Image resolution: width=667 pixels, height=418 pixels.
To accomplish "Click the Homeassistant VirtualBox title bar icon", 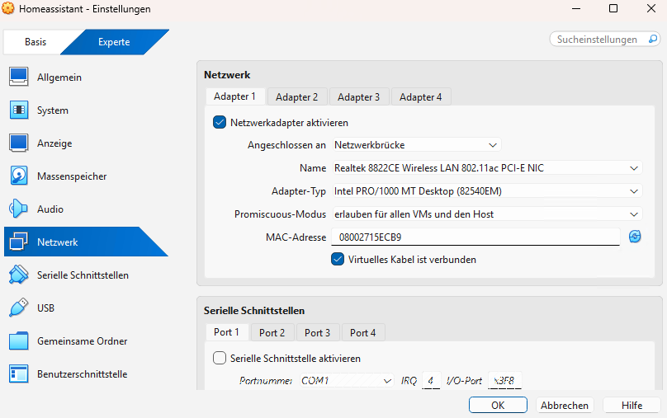I will 7,8.
